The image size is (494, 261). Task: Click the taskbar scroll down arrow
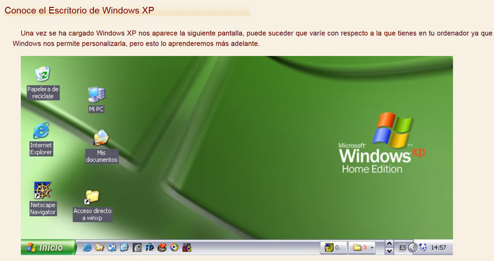click(x=390, y=251)
